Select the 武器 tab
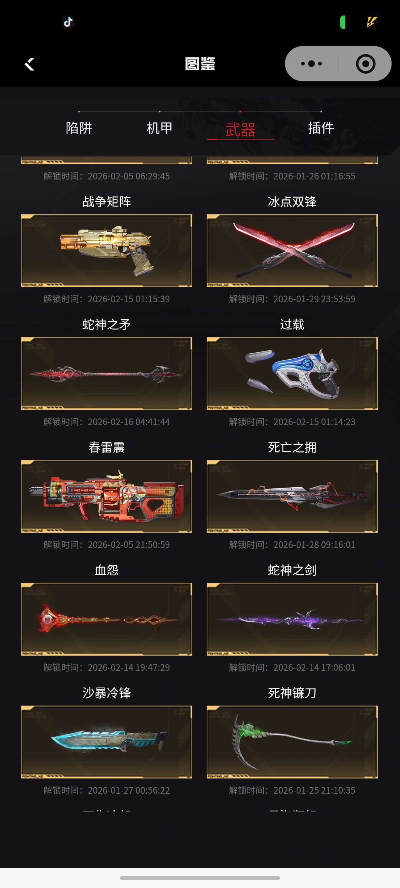Viewport: 400px width, 888px height. click(240, 130)
